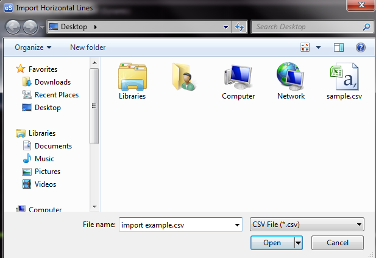Click the Refresh button in the address bar

click(x=239, y=27)
